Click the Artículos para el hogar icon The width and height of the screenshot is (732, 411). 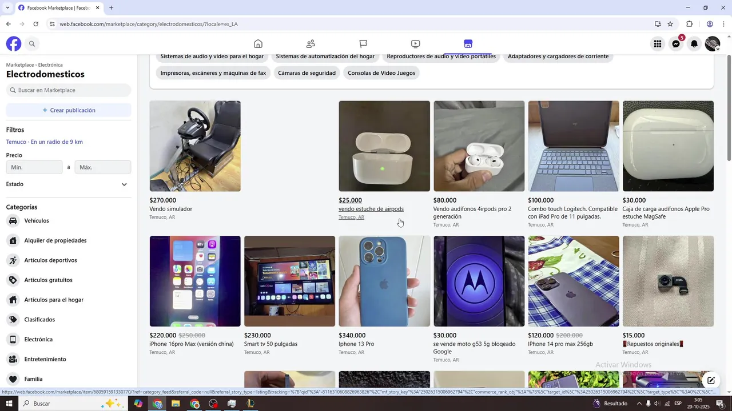(13, 300)
